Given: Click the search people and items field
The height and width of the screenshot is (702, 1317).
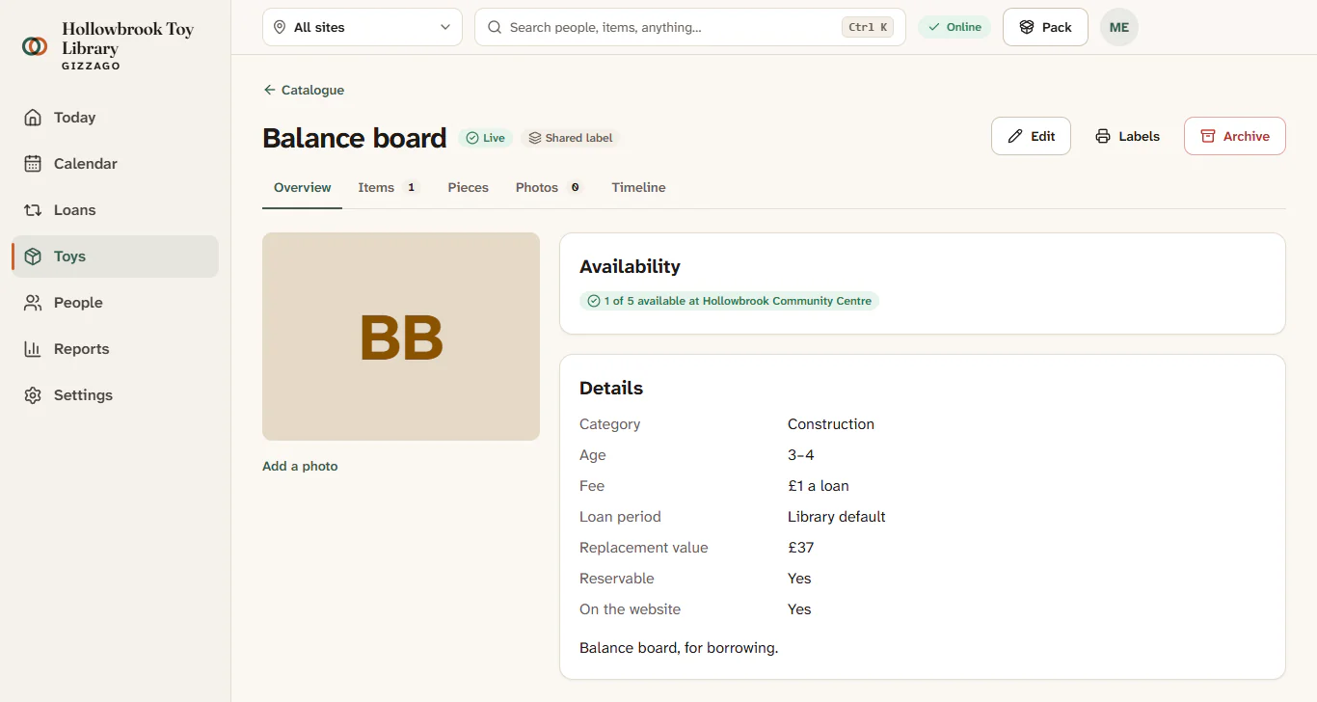Looking at the screenshot, I should point(690,27).
